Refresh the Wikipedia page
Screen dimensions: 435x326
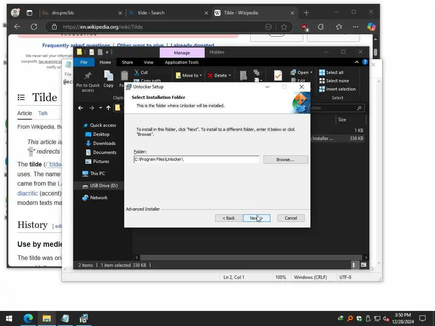pyautogui.click(x=34, y=27)
